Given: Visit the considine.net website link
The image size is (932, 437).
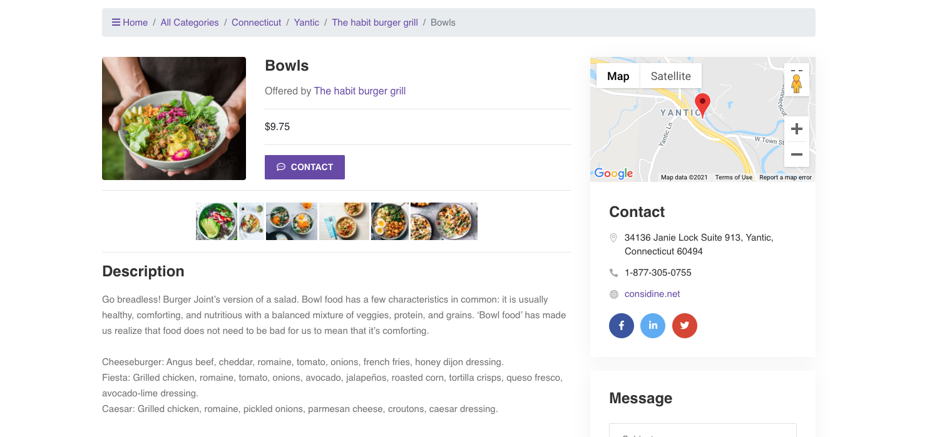Looking at the screenshot, I should point(652,294).
